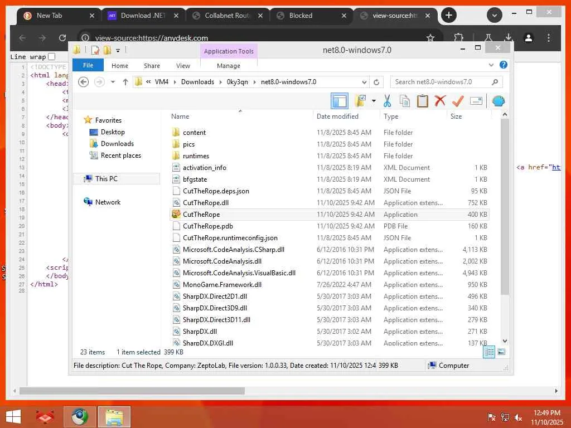This screenshot has width=571, height=428.
Task: Sort by the Size column header
Action: pyautogui.click(x=456, y=116)
